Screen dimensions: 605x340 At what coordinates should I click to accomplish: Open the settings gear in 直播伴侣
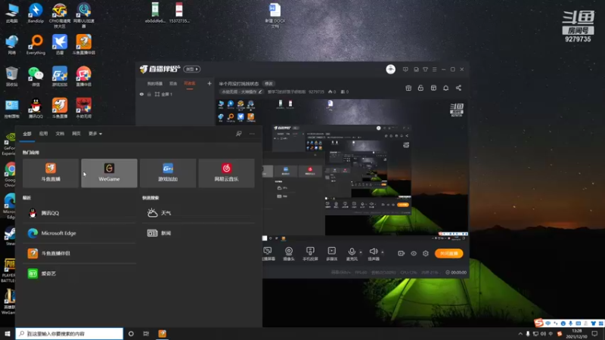[426, 253]
